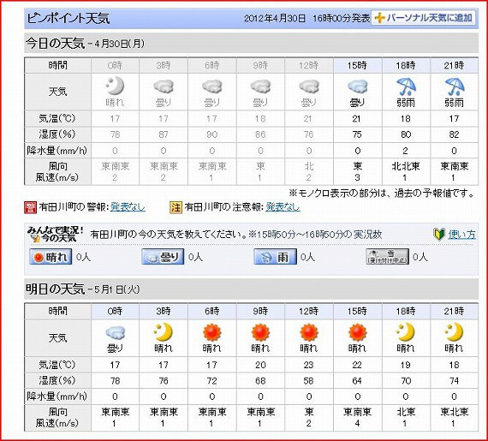Click the red 警 warning icon
This screenshot has height=441, width=488.
coord(30,207)
